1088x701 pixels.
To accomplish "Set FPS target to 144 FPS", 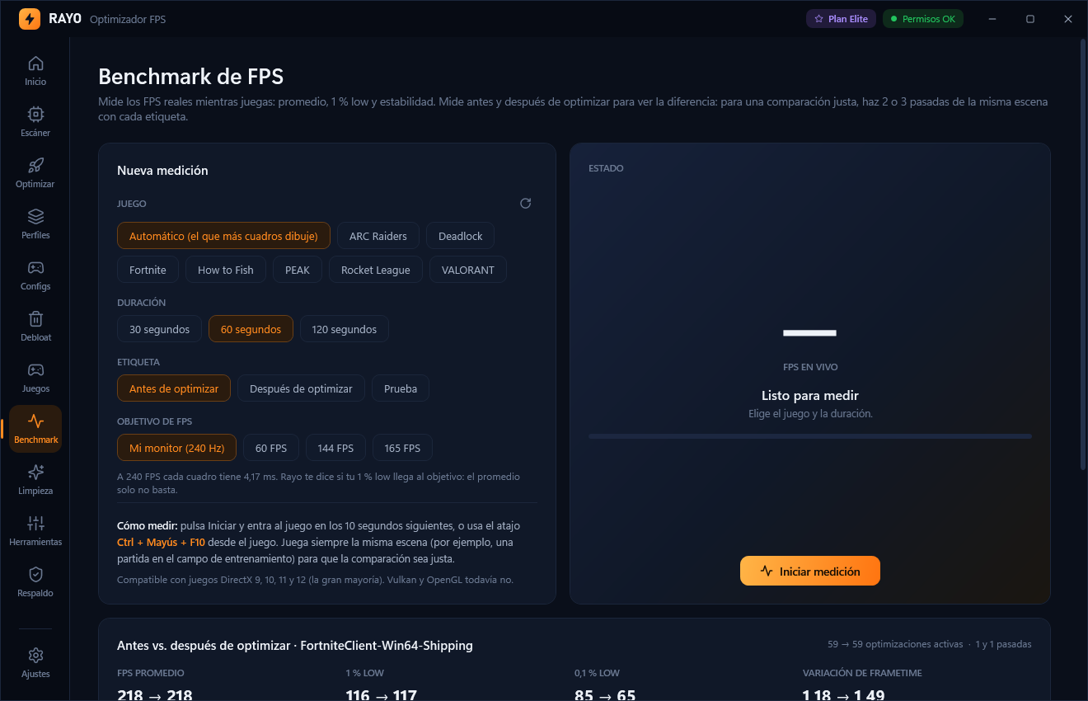I will click(x=335, y=448).
